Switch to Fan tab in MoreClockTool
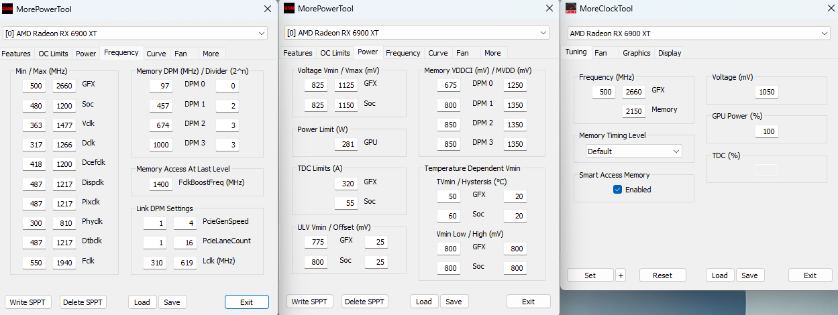The image size is (838, 315). coord(600,53)
